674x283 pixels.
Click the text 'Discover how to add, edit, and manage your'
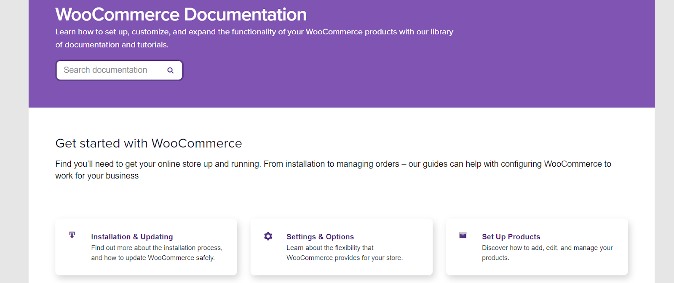tap(547, 248)
